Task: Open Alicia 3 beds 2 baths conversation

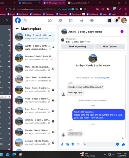Action: [x=34, y=100]
